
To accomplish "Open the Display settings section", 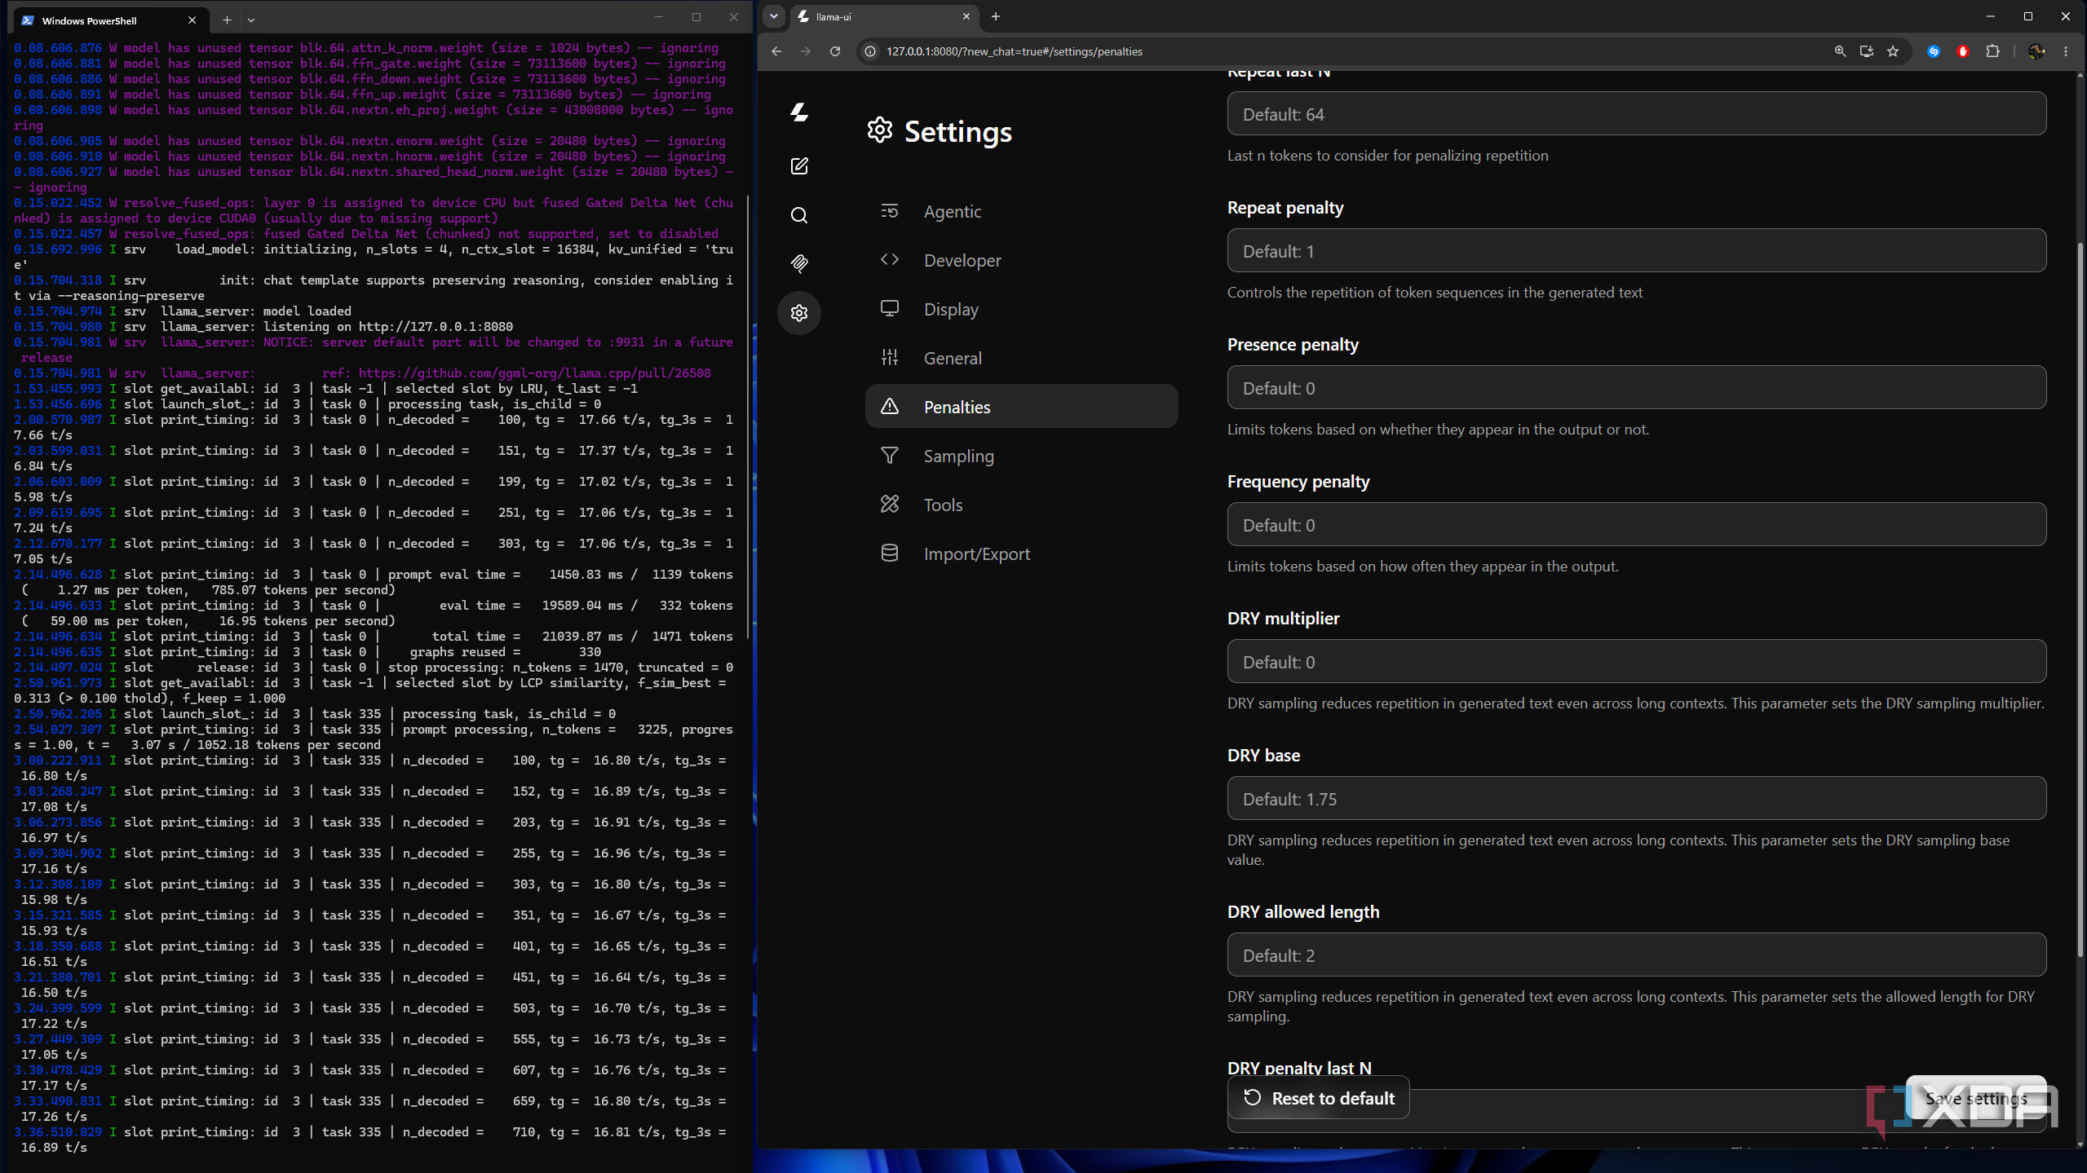I will 1021,309.
